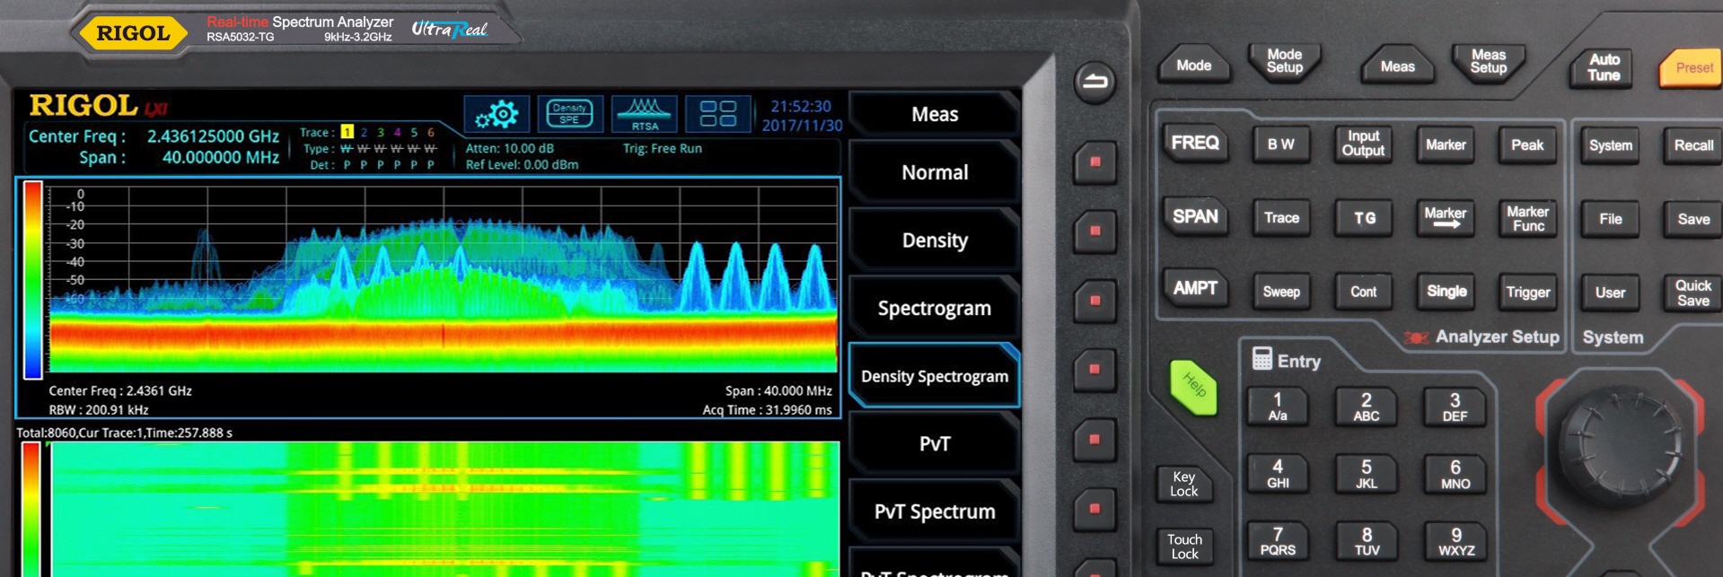The width and height of the screenshot is (1723, 577).
Task: Push the Trace hardware key
Action: click(1281, 218)
